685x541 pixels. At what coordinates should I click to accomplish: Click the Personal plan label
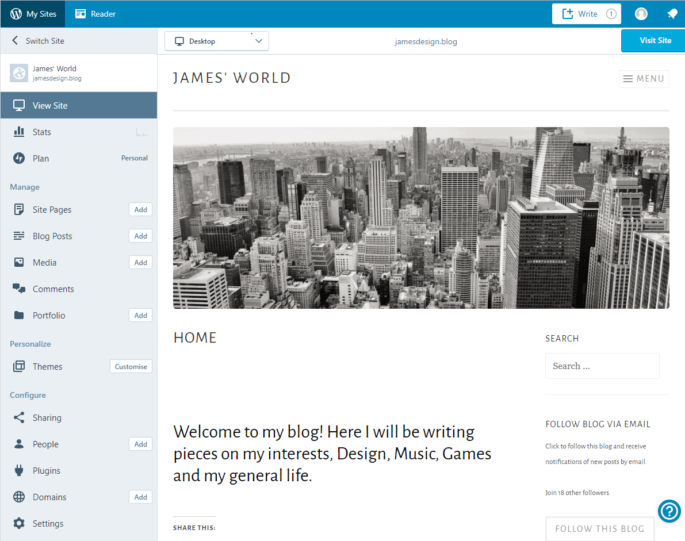[x=134, y=158]
